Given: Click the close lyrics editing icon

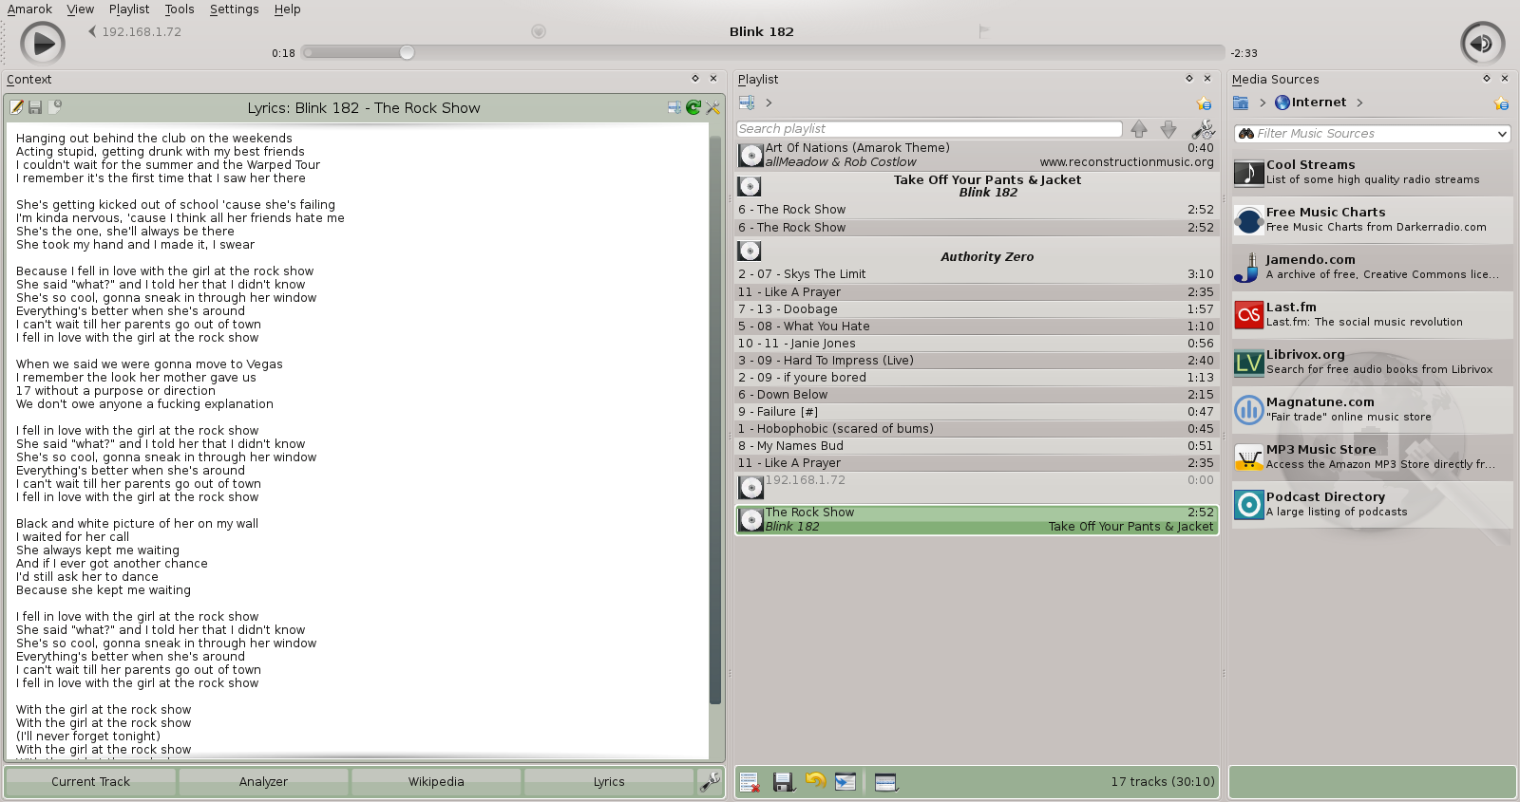Looking at the screenshot, I should point(55,107).
